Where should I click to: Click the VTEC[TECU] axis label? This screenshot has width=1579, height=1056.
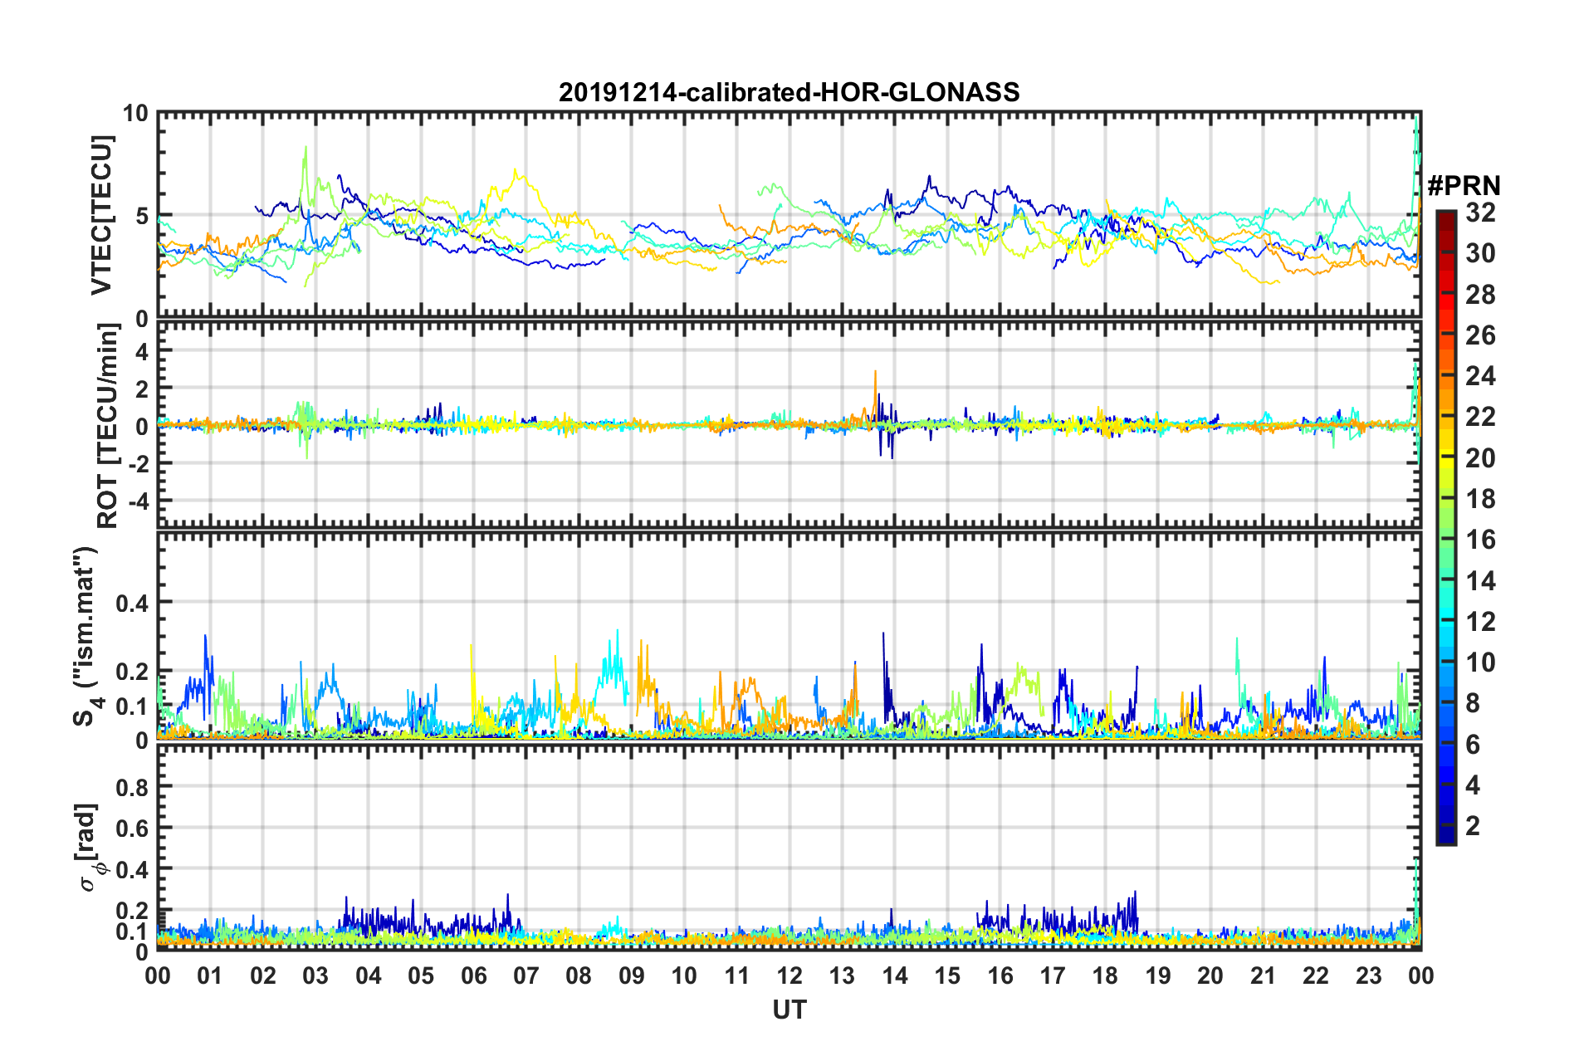coord(101,216)
